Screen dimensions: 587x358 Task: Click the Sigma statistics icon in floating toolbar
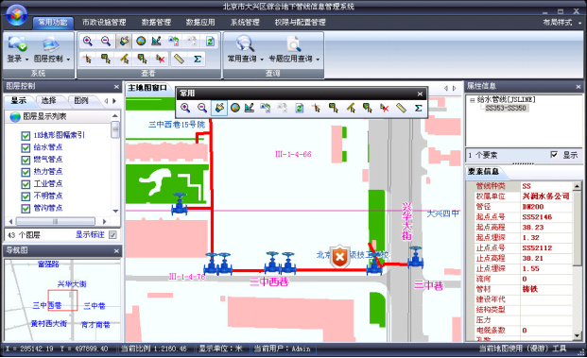tap(418, 108)
